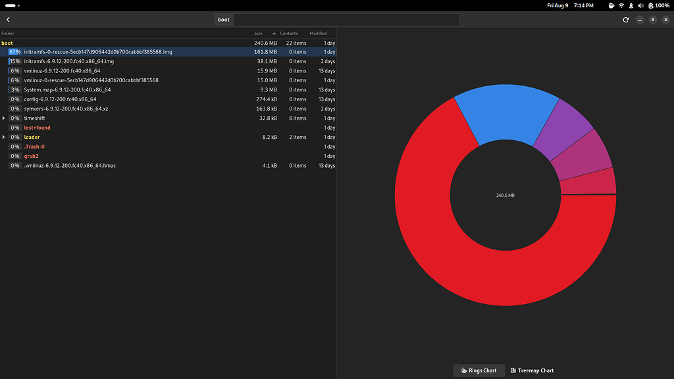This screenshot has width=674, height=379.
Task: Click the Contents column header
Action: click(x=290, y=33)
